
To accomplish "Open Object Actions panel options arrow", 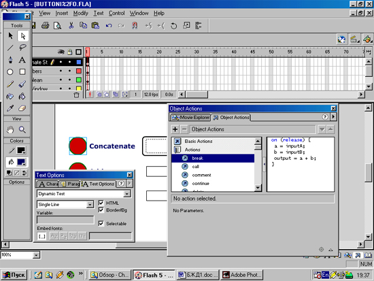I will (x=333, y=117).
